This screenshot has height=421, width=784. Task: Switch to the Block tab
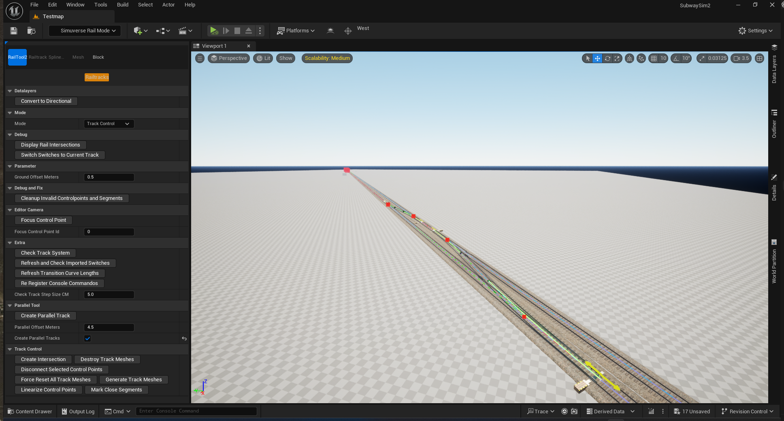click(x=98, y=57)
